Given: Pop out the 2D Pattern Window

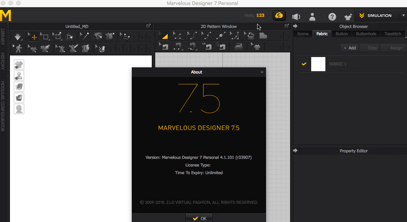Looking at the screenshot, I should [287, 26].
